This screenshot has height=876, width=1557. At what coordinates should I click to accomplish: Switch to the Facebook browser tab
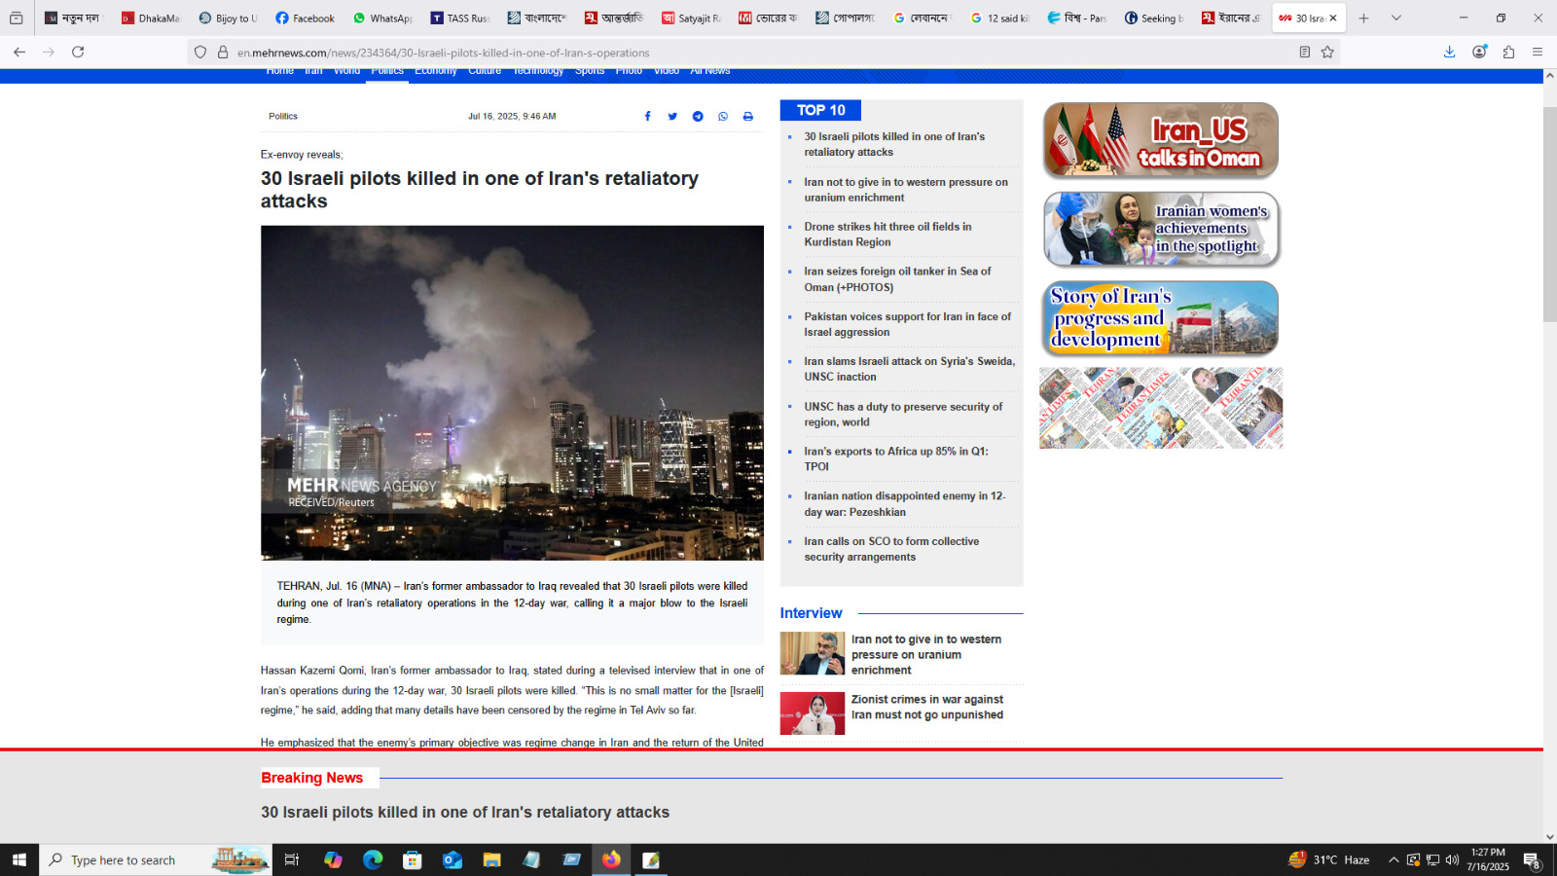(305, 18)
